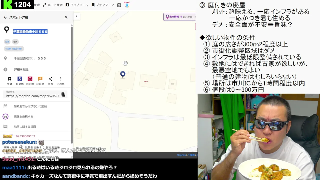Select the 住所 tag chip
This screenshot has height=180, width=320.
pos(15,41)
